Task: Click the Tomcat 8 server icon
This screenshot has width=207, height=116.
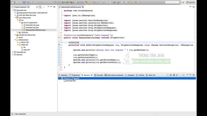Action: coord(62,78)
